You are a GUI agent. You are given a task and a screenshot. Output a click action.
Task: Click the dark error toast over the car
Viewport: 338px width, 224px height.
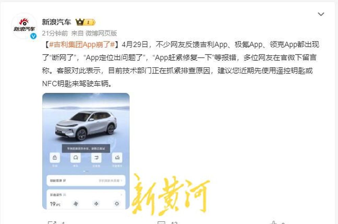pos(86,148)
